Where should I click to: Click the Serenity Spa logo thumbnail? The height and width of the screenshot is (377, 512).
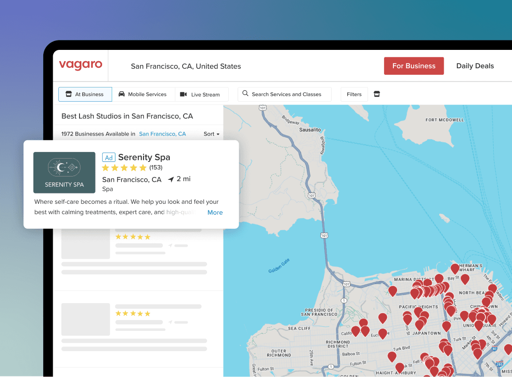coord(64,172)
